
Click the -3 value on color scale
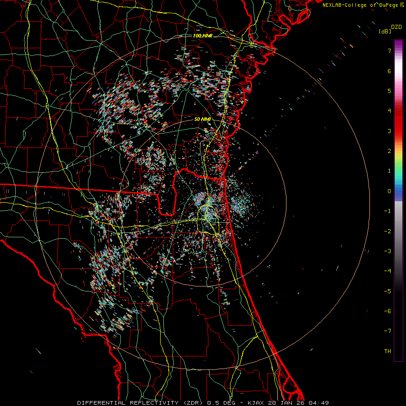[x=388, y=251]
